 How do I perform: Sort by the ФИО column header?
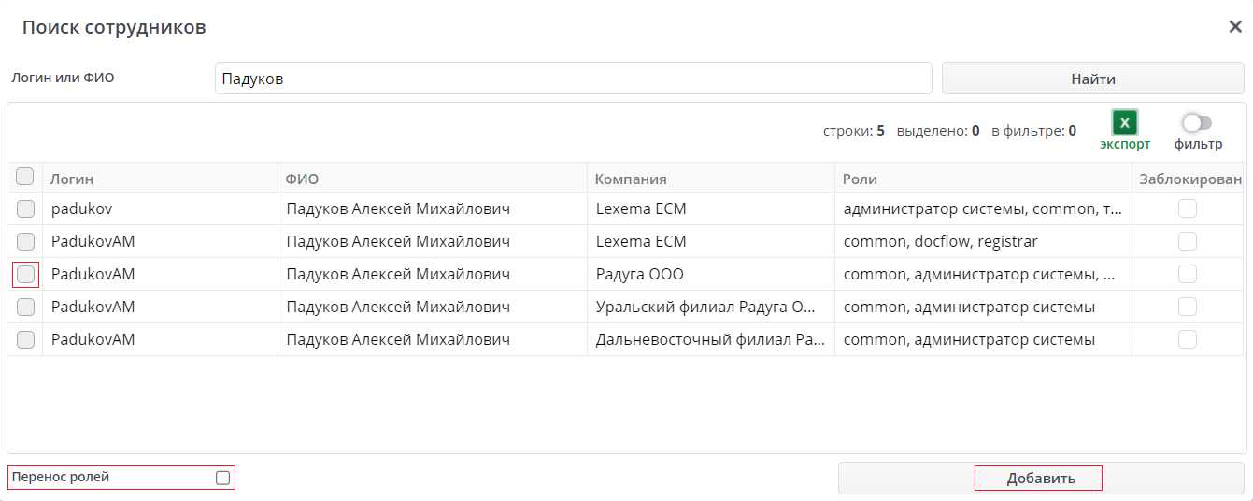pos(303,179)
